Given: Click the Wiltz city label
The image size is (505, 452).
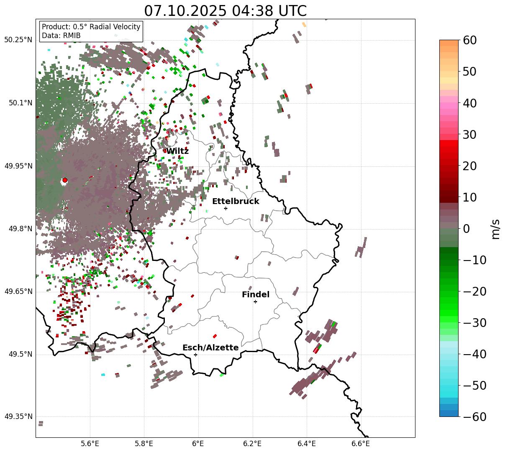Looking at the screenshot, I should [177, 151].
